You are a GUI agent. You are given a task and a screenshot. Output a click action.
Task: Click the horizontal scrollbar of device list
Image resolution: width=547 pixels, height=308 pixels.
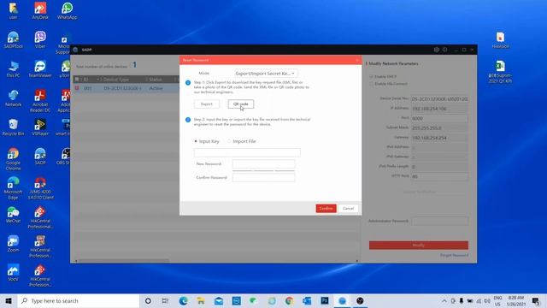tap(124, 261)
